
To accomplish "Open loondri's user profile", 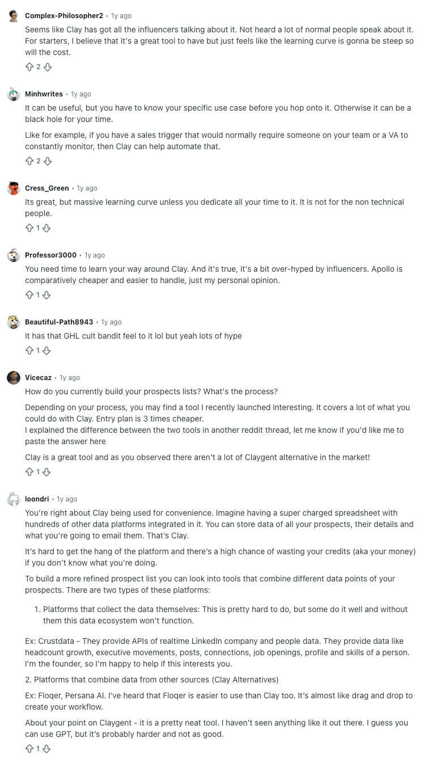I will pos(37,499).
